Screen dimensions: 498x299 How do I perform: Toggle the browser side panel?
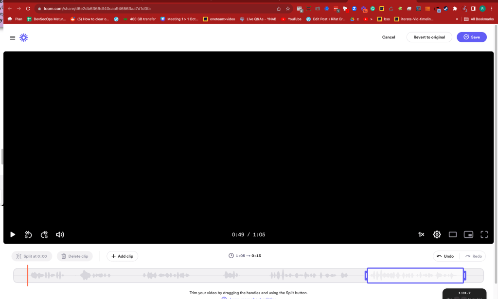(x=473, y=9)
